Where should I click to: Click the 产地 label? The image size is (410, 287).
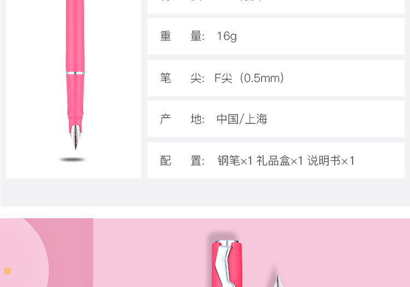tap(182, 119)
